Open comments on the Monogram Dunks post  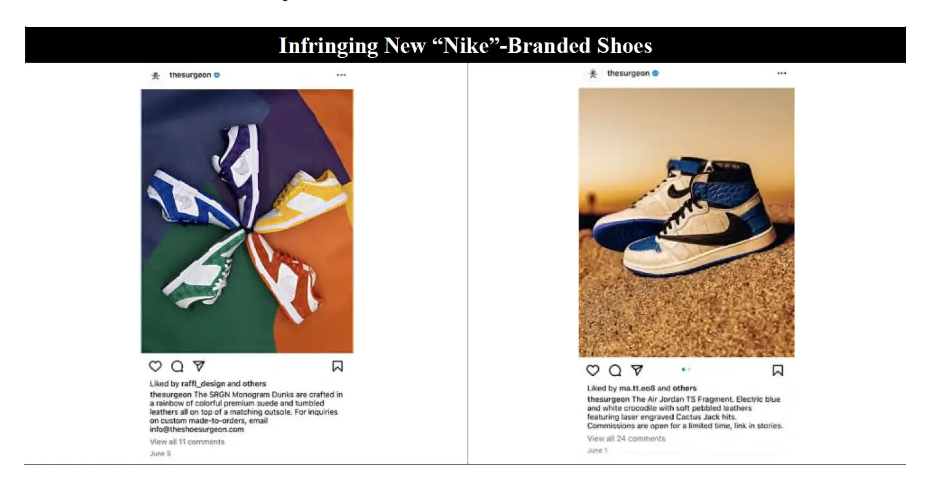(x=177, y=366)
